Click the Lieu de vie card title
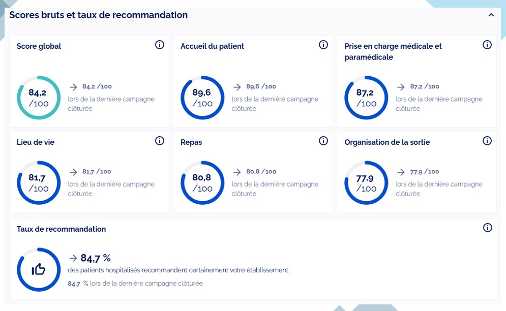This screenshot has width=506, height=311. click(x=36, y=142)
